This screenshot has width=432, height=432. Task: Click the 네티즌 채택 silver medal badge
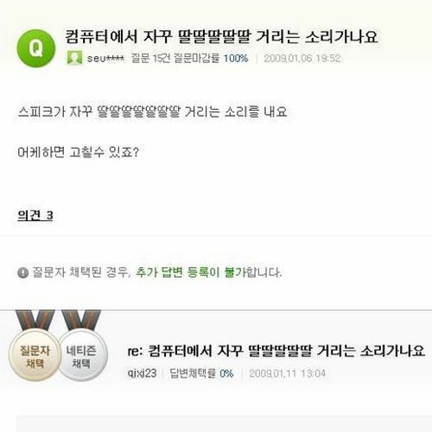(83, 356)
